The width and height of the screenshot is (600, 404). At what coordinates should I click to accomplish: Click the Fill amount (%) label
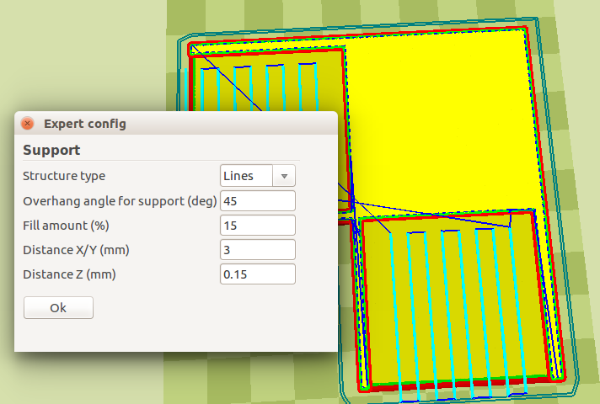[66, 226]
